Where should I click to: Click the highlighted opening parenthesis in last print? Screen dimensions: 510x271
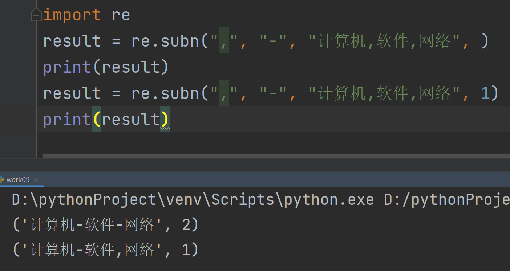tap(96, 119)
